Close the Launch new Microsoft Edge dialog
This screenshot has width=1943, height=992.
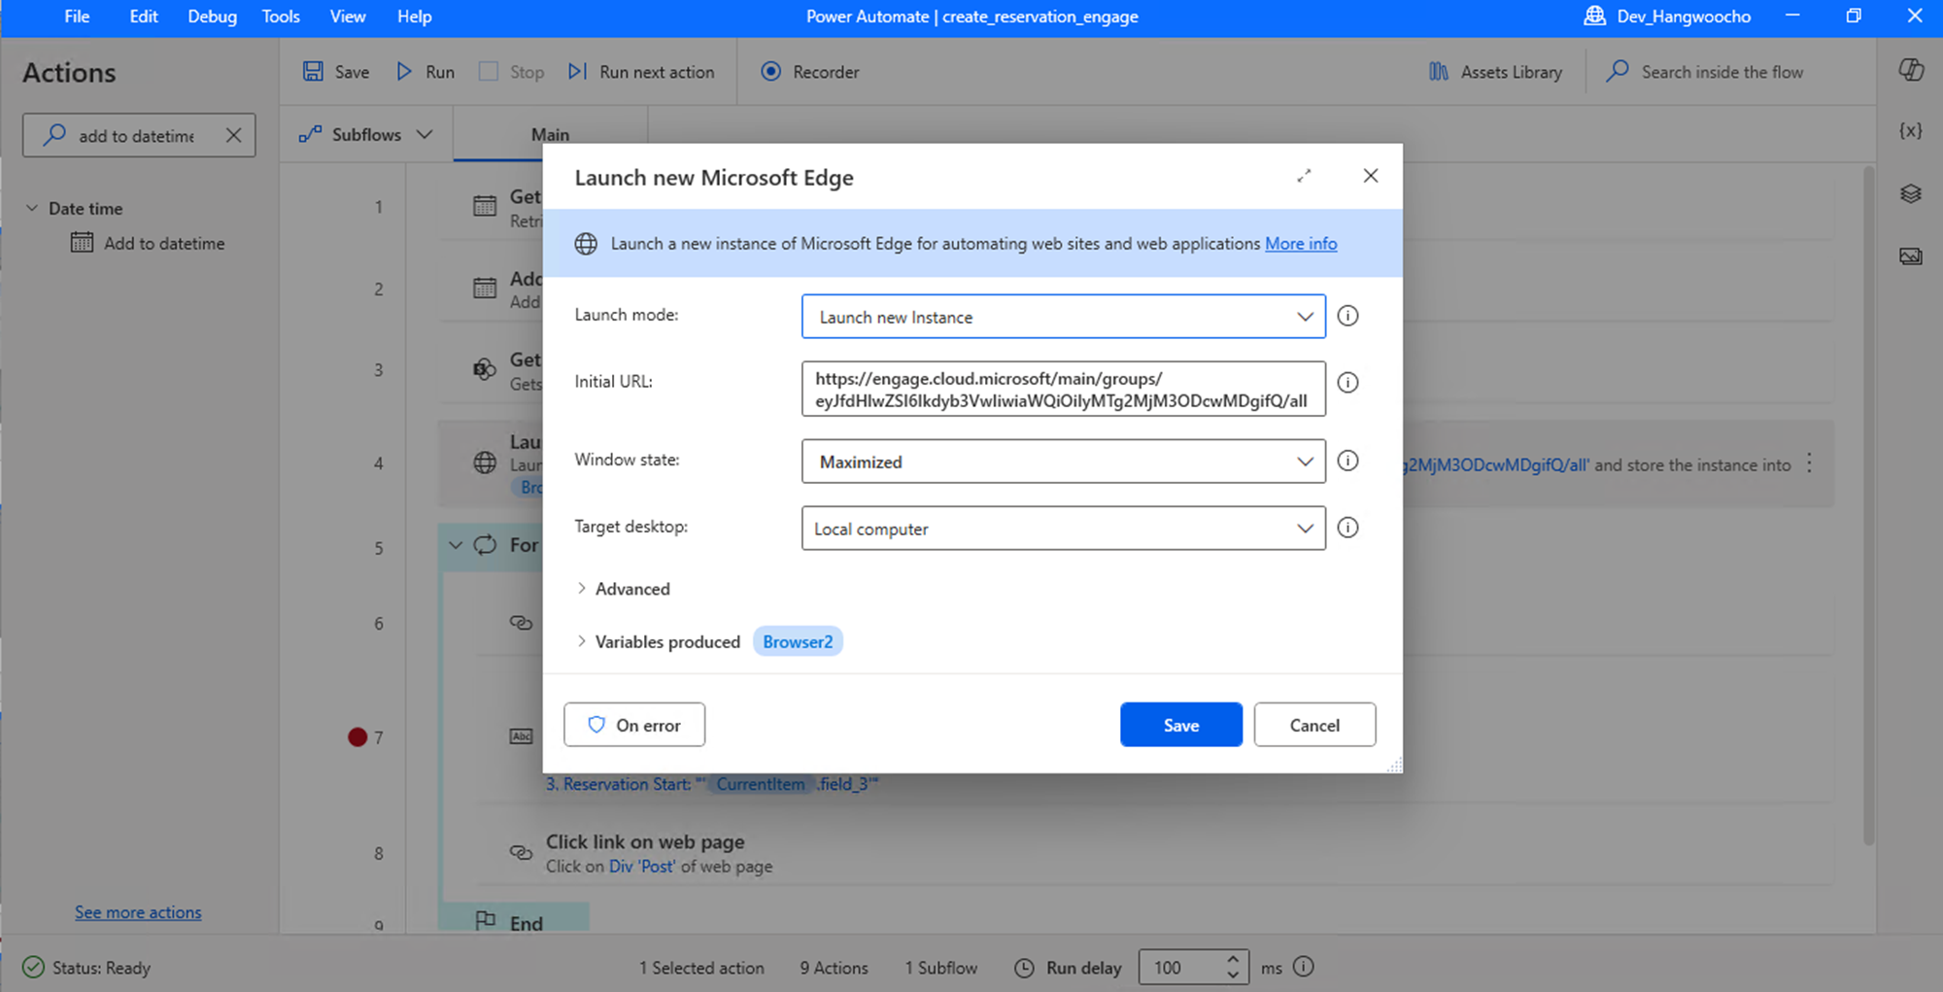coord(1371,176)
